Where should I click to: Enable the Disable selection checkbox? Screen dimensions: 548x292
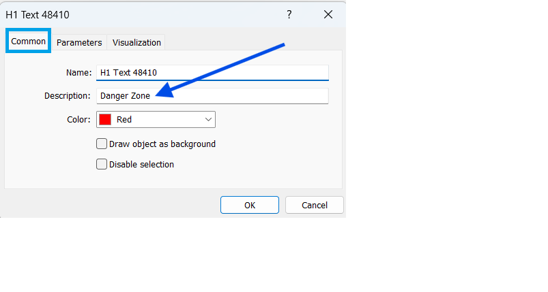click(102, 164)
